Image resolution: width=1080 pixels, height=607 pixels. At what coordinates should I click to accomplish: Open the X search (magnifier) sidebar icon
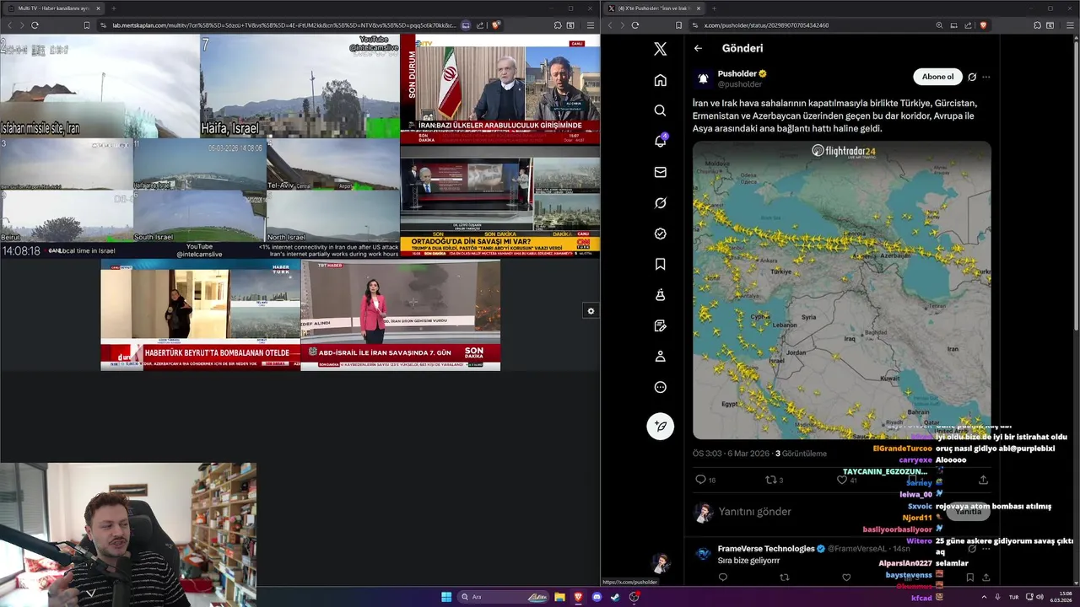[660, 110]
